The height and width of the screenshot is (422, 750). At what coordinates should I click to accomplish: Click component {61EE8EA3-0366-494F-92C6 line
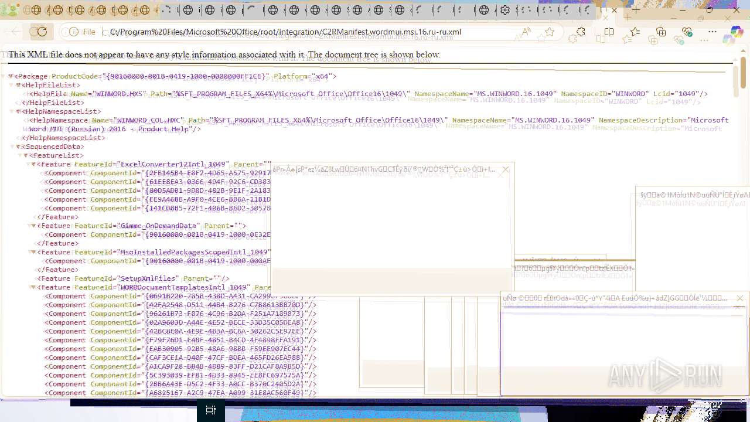[x=158, y=182]
